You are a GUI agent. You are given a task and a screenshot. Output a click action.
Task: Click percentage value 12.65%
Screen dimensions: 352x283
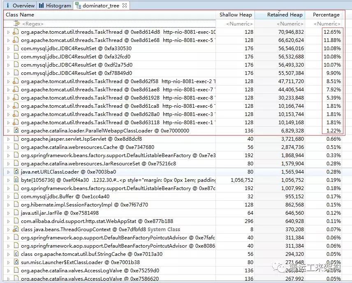(x=332, y=32)
